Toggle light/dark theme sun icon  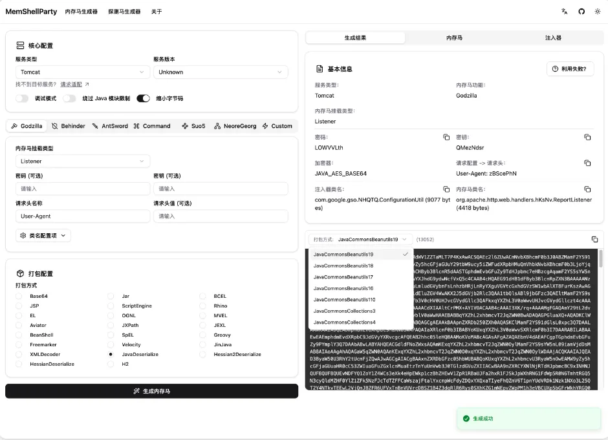point(598,12)
